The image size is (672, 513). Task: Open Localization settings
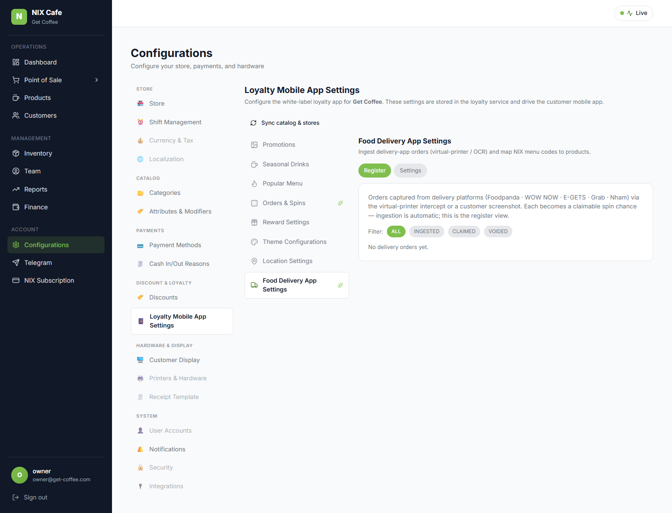click(x=182, y=159)
